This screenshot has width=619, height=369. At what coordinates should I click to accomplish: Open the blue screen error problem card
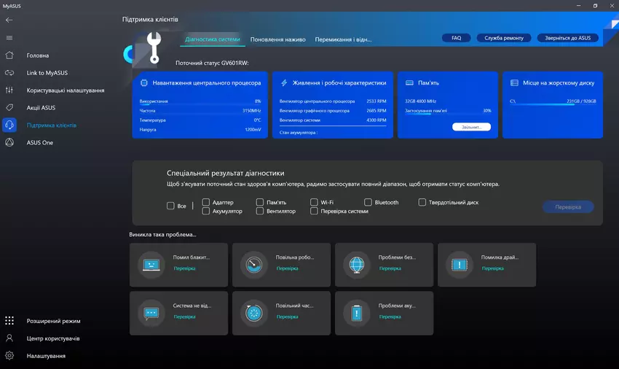tap(178, 263)
